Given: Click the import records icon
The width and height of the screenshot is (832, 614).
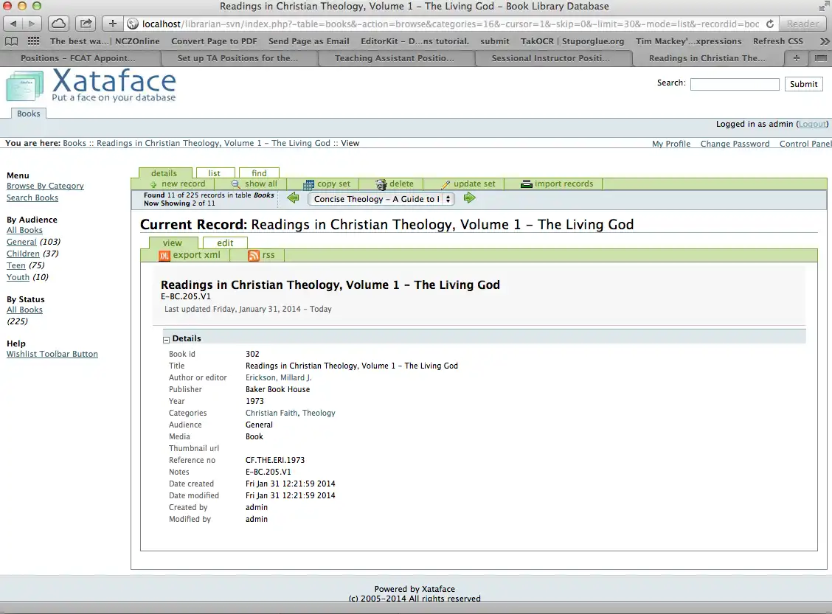Looking at the screenshot, I should 527,184.
